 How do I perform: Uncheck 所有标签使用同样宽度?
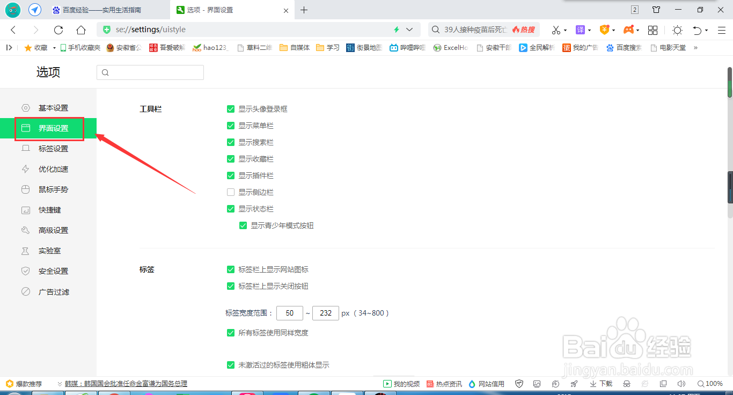point(231,333)
